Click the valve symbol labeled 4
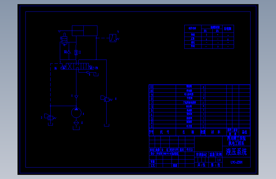Viewport: 276px width, 179px height. (x=107, y=99)
